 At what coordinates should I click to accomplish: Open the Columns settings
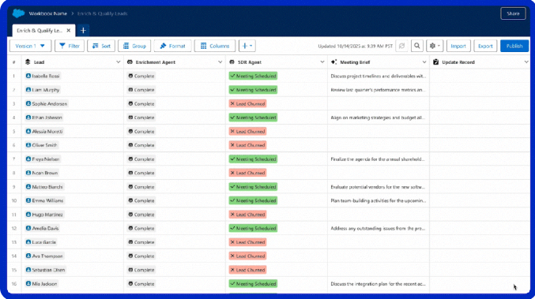click(215, 46)
